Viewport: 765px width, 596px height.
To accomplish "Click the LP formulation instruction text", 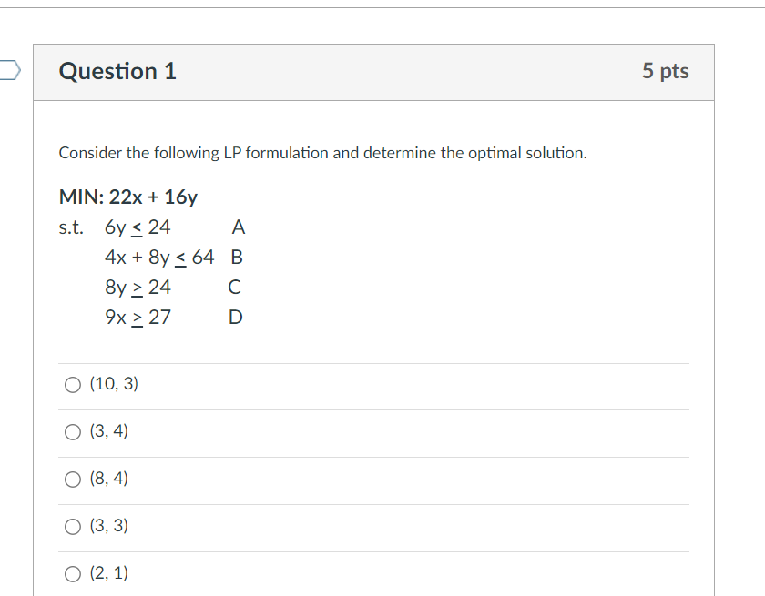I will click(322, 152).
